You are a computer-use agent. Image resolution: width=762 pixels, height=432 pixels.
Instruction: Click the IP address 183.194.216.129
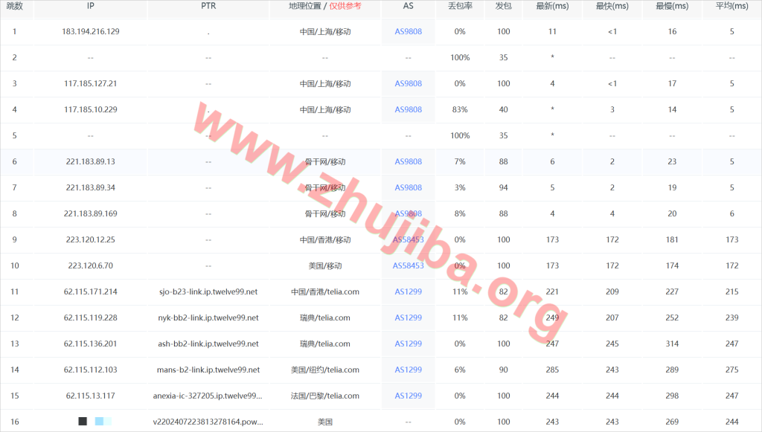click(91, 32)
